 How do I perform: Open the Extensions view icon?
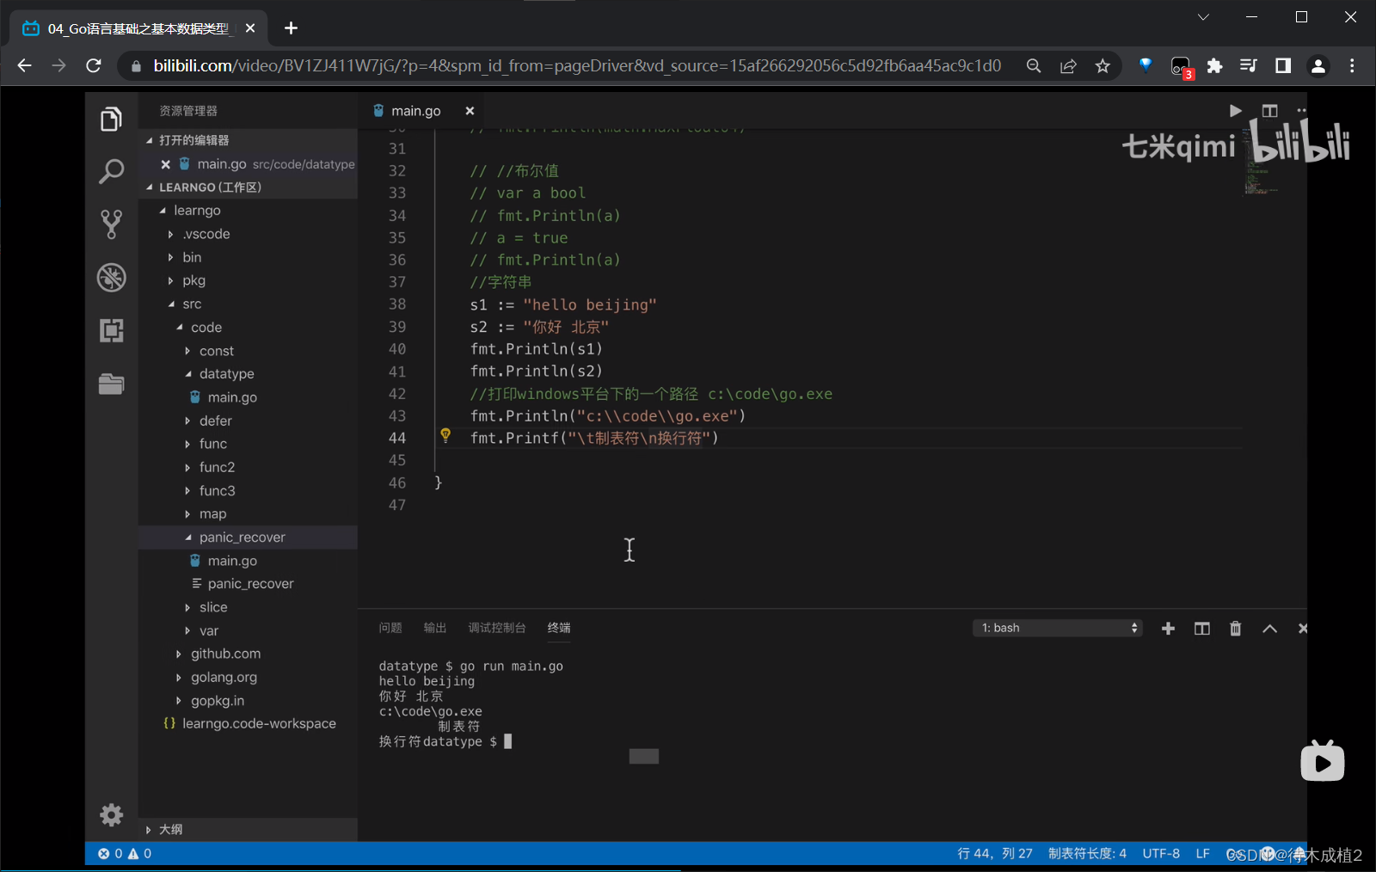111,330
